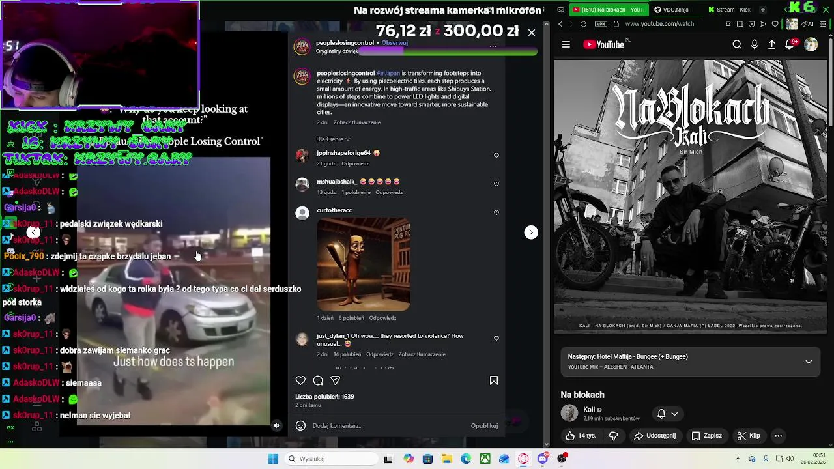Open more actions menu under video
This screenshot has height=469, width=834.
pyautogui.click(x=778, y=436)
